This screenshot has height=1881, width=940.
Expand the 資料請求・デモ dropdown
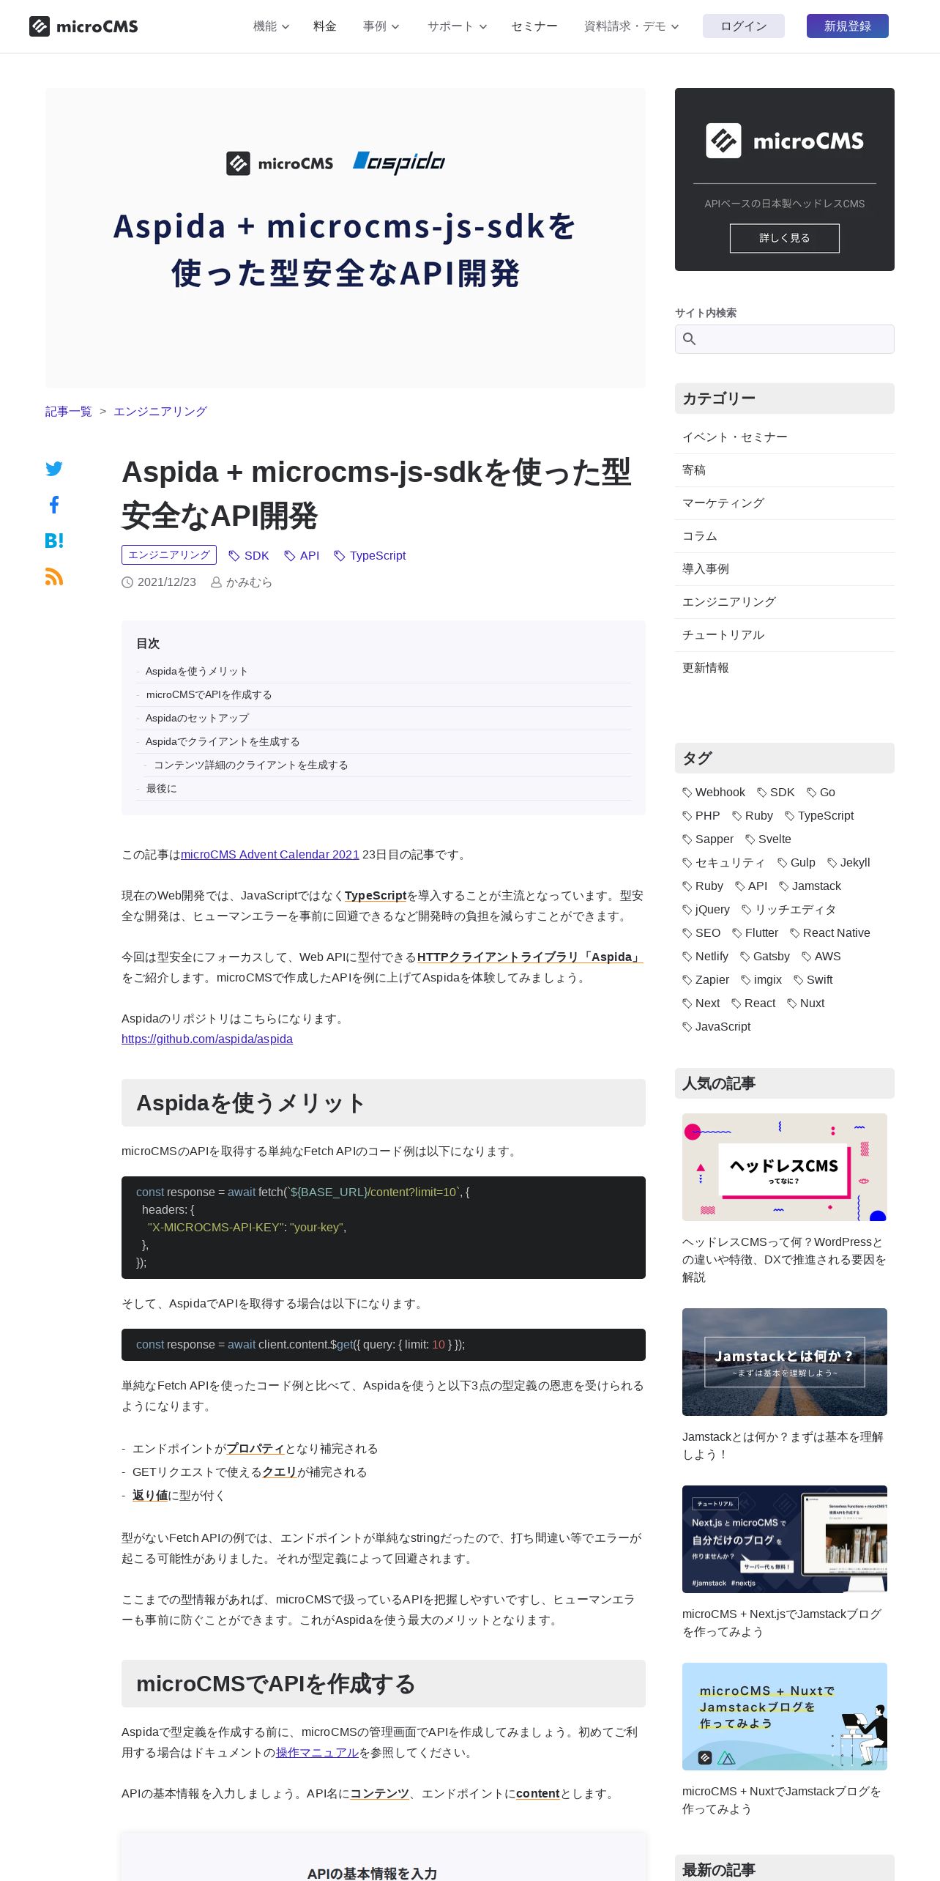tap(631, 26)
